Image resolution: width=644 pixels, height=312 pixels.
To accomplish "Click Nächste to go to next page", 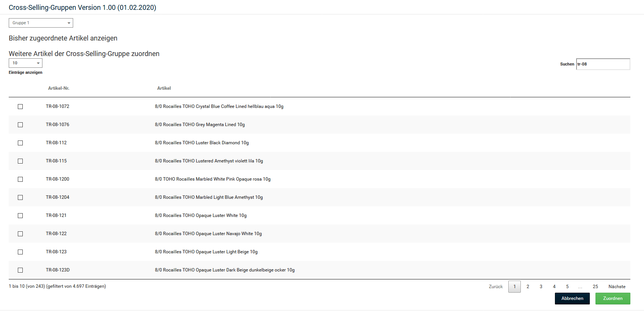I will [x=617, y=287].
